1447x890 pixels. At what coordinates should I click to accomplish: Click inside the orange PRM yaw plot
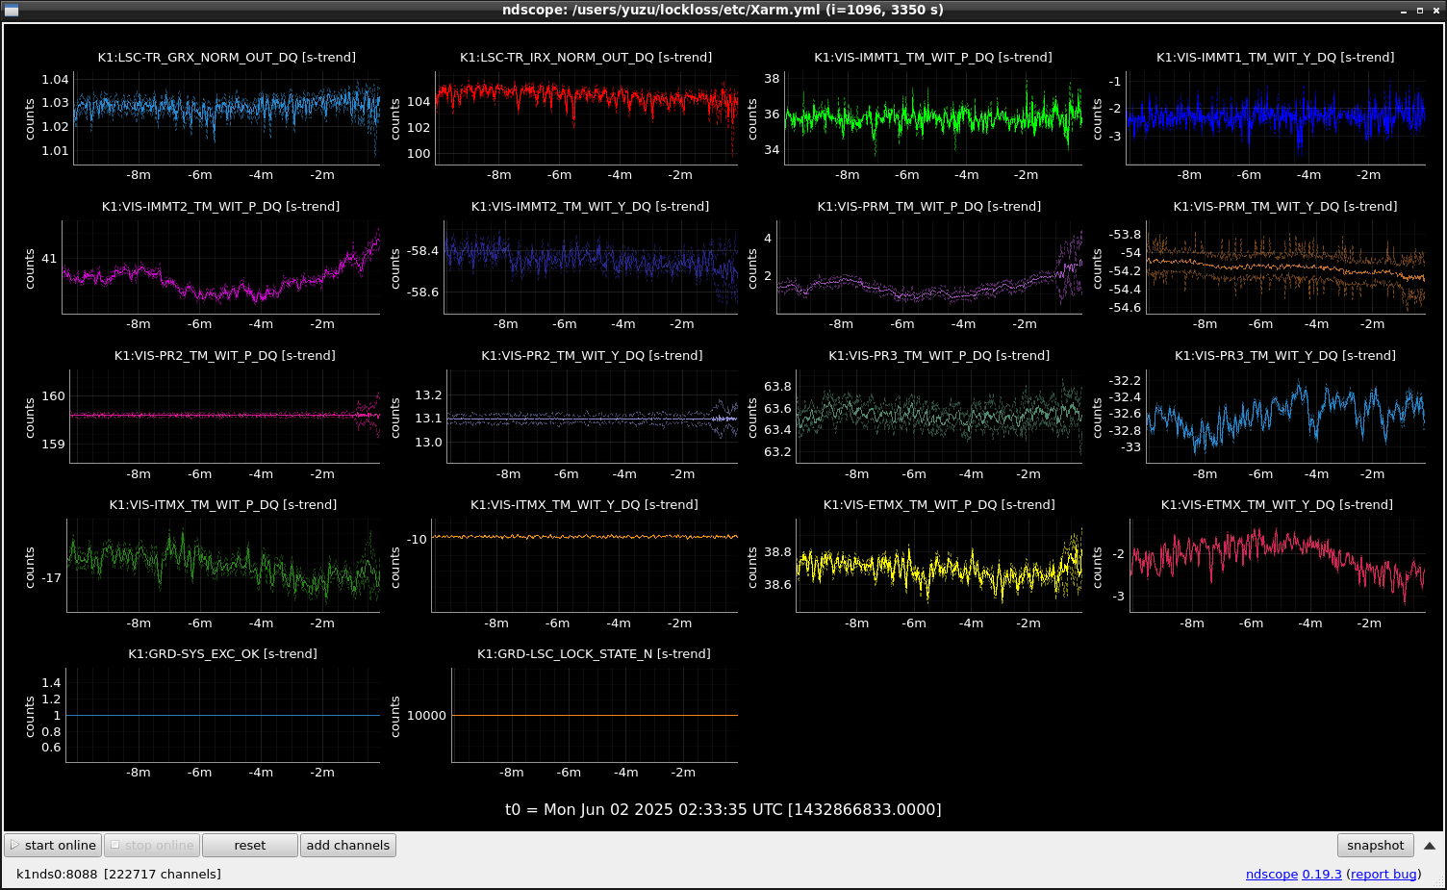tap(1285, 267)
